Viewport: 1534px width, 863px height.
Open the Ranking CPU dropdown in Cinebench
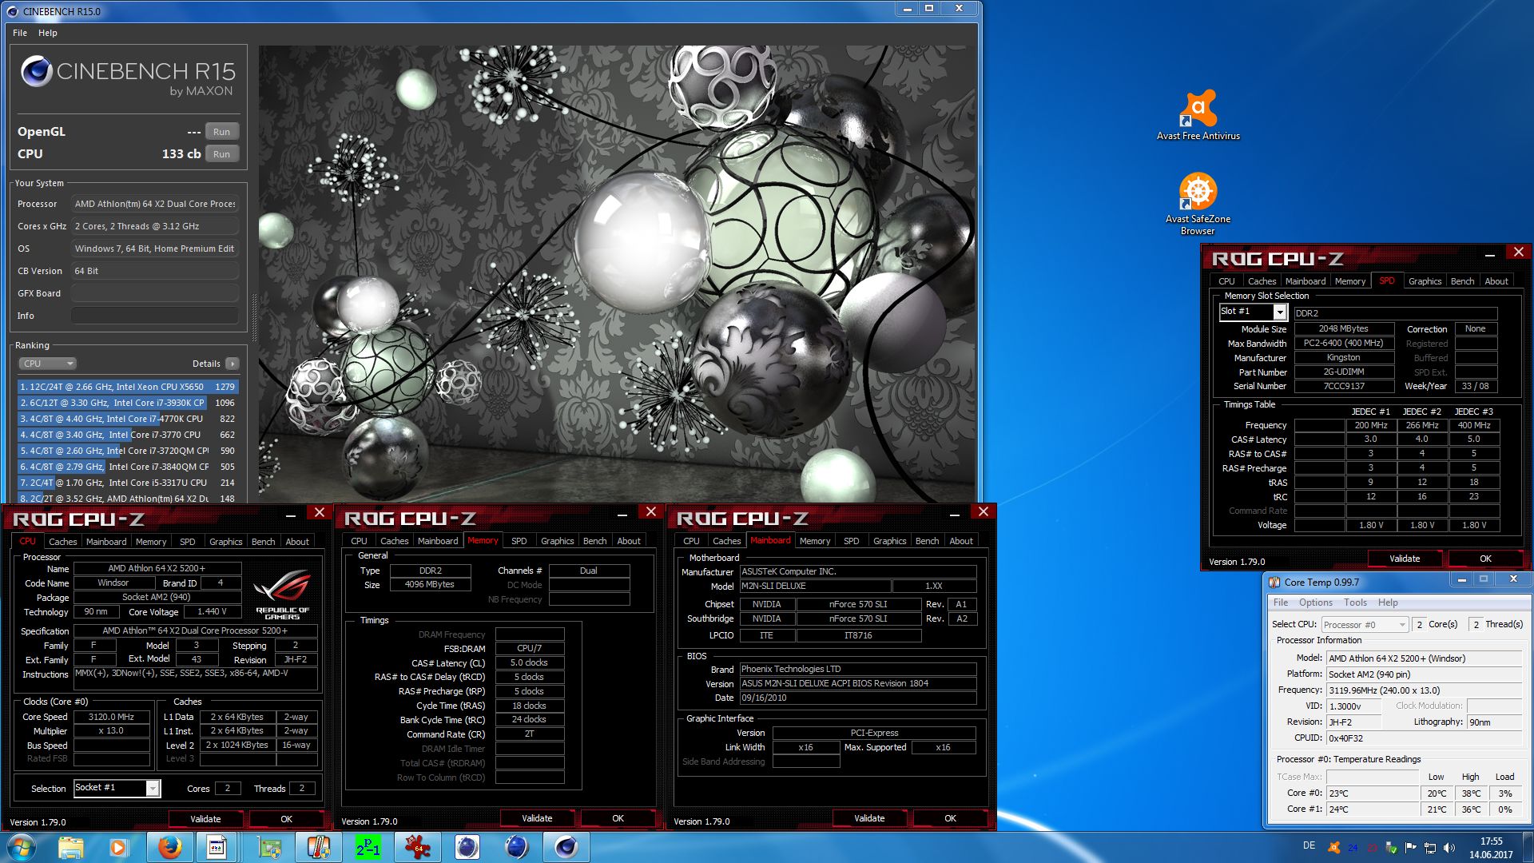point(47,364)
